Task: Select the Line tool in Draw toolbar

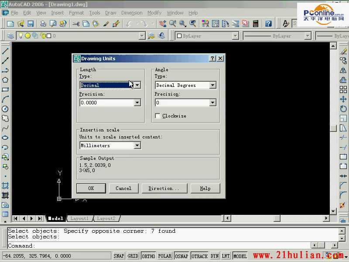Action: (5, 51)
